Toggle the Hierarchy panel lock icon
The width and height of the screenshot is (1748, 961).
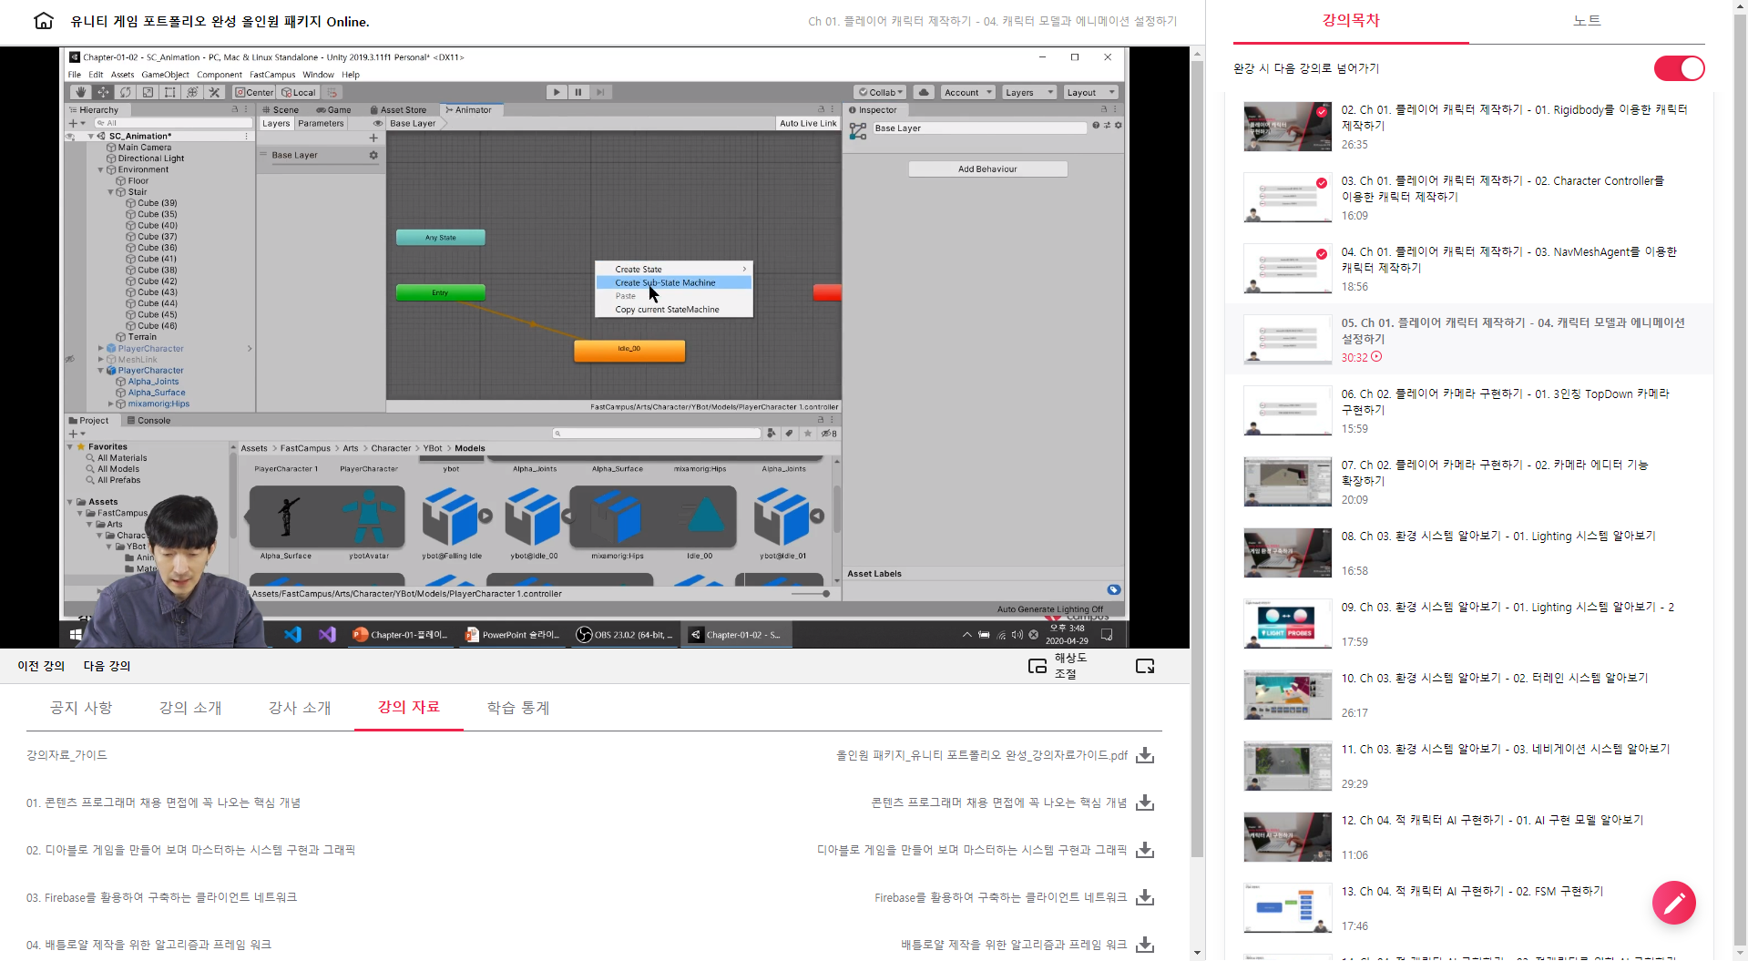point(235,109)
